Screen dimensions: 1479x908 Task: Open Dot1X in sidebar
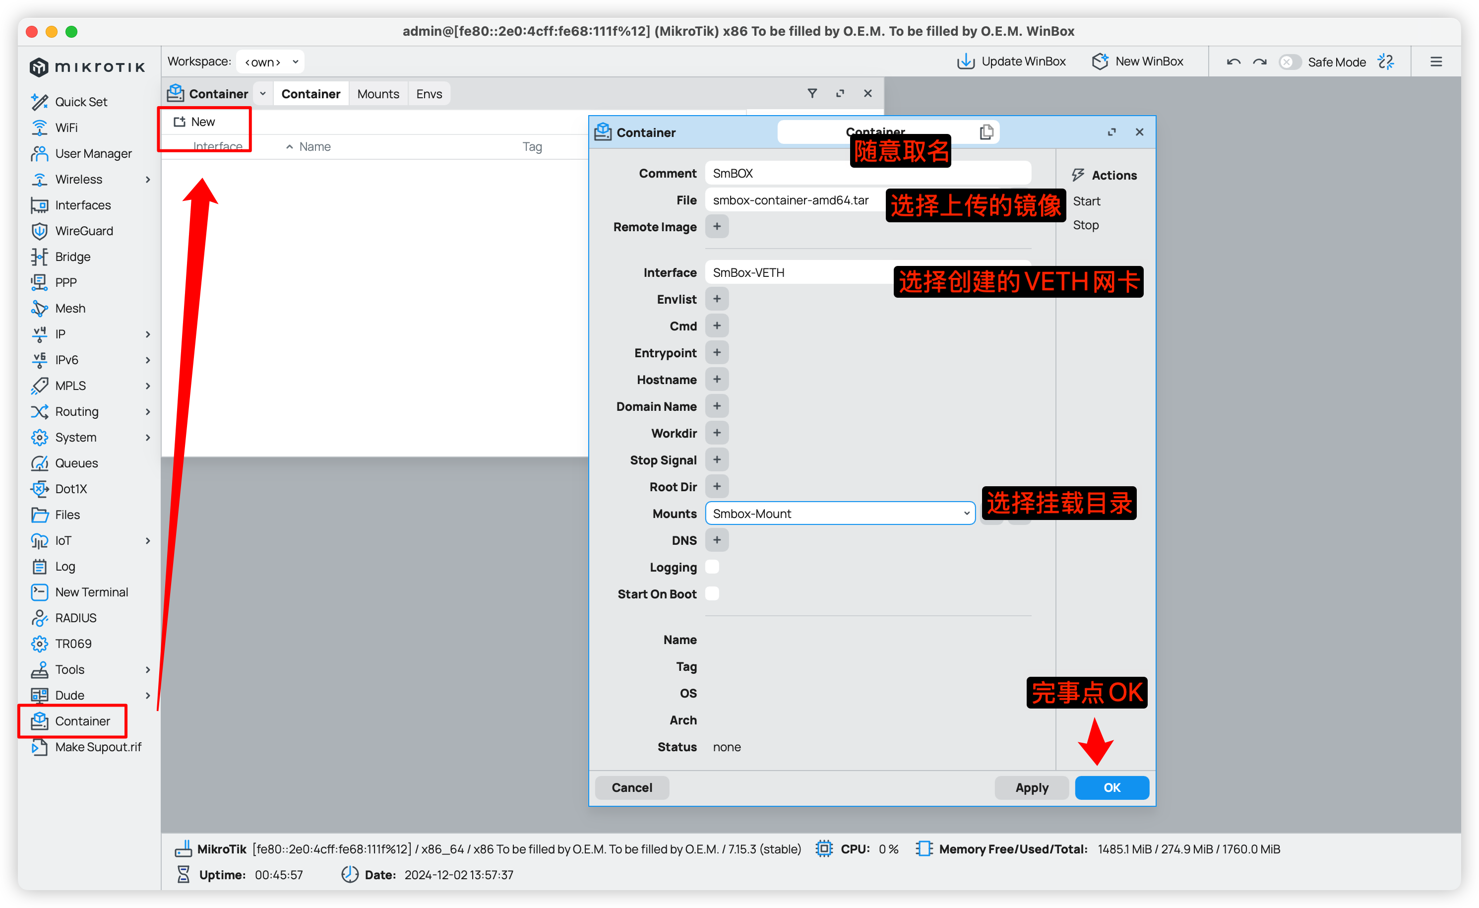point(71,489)
